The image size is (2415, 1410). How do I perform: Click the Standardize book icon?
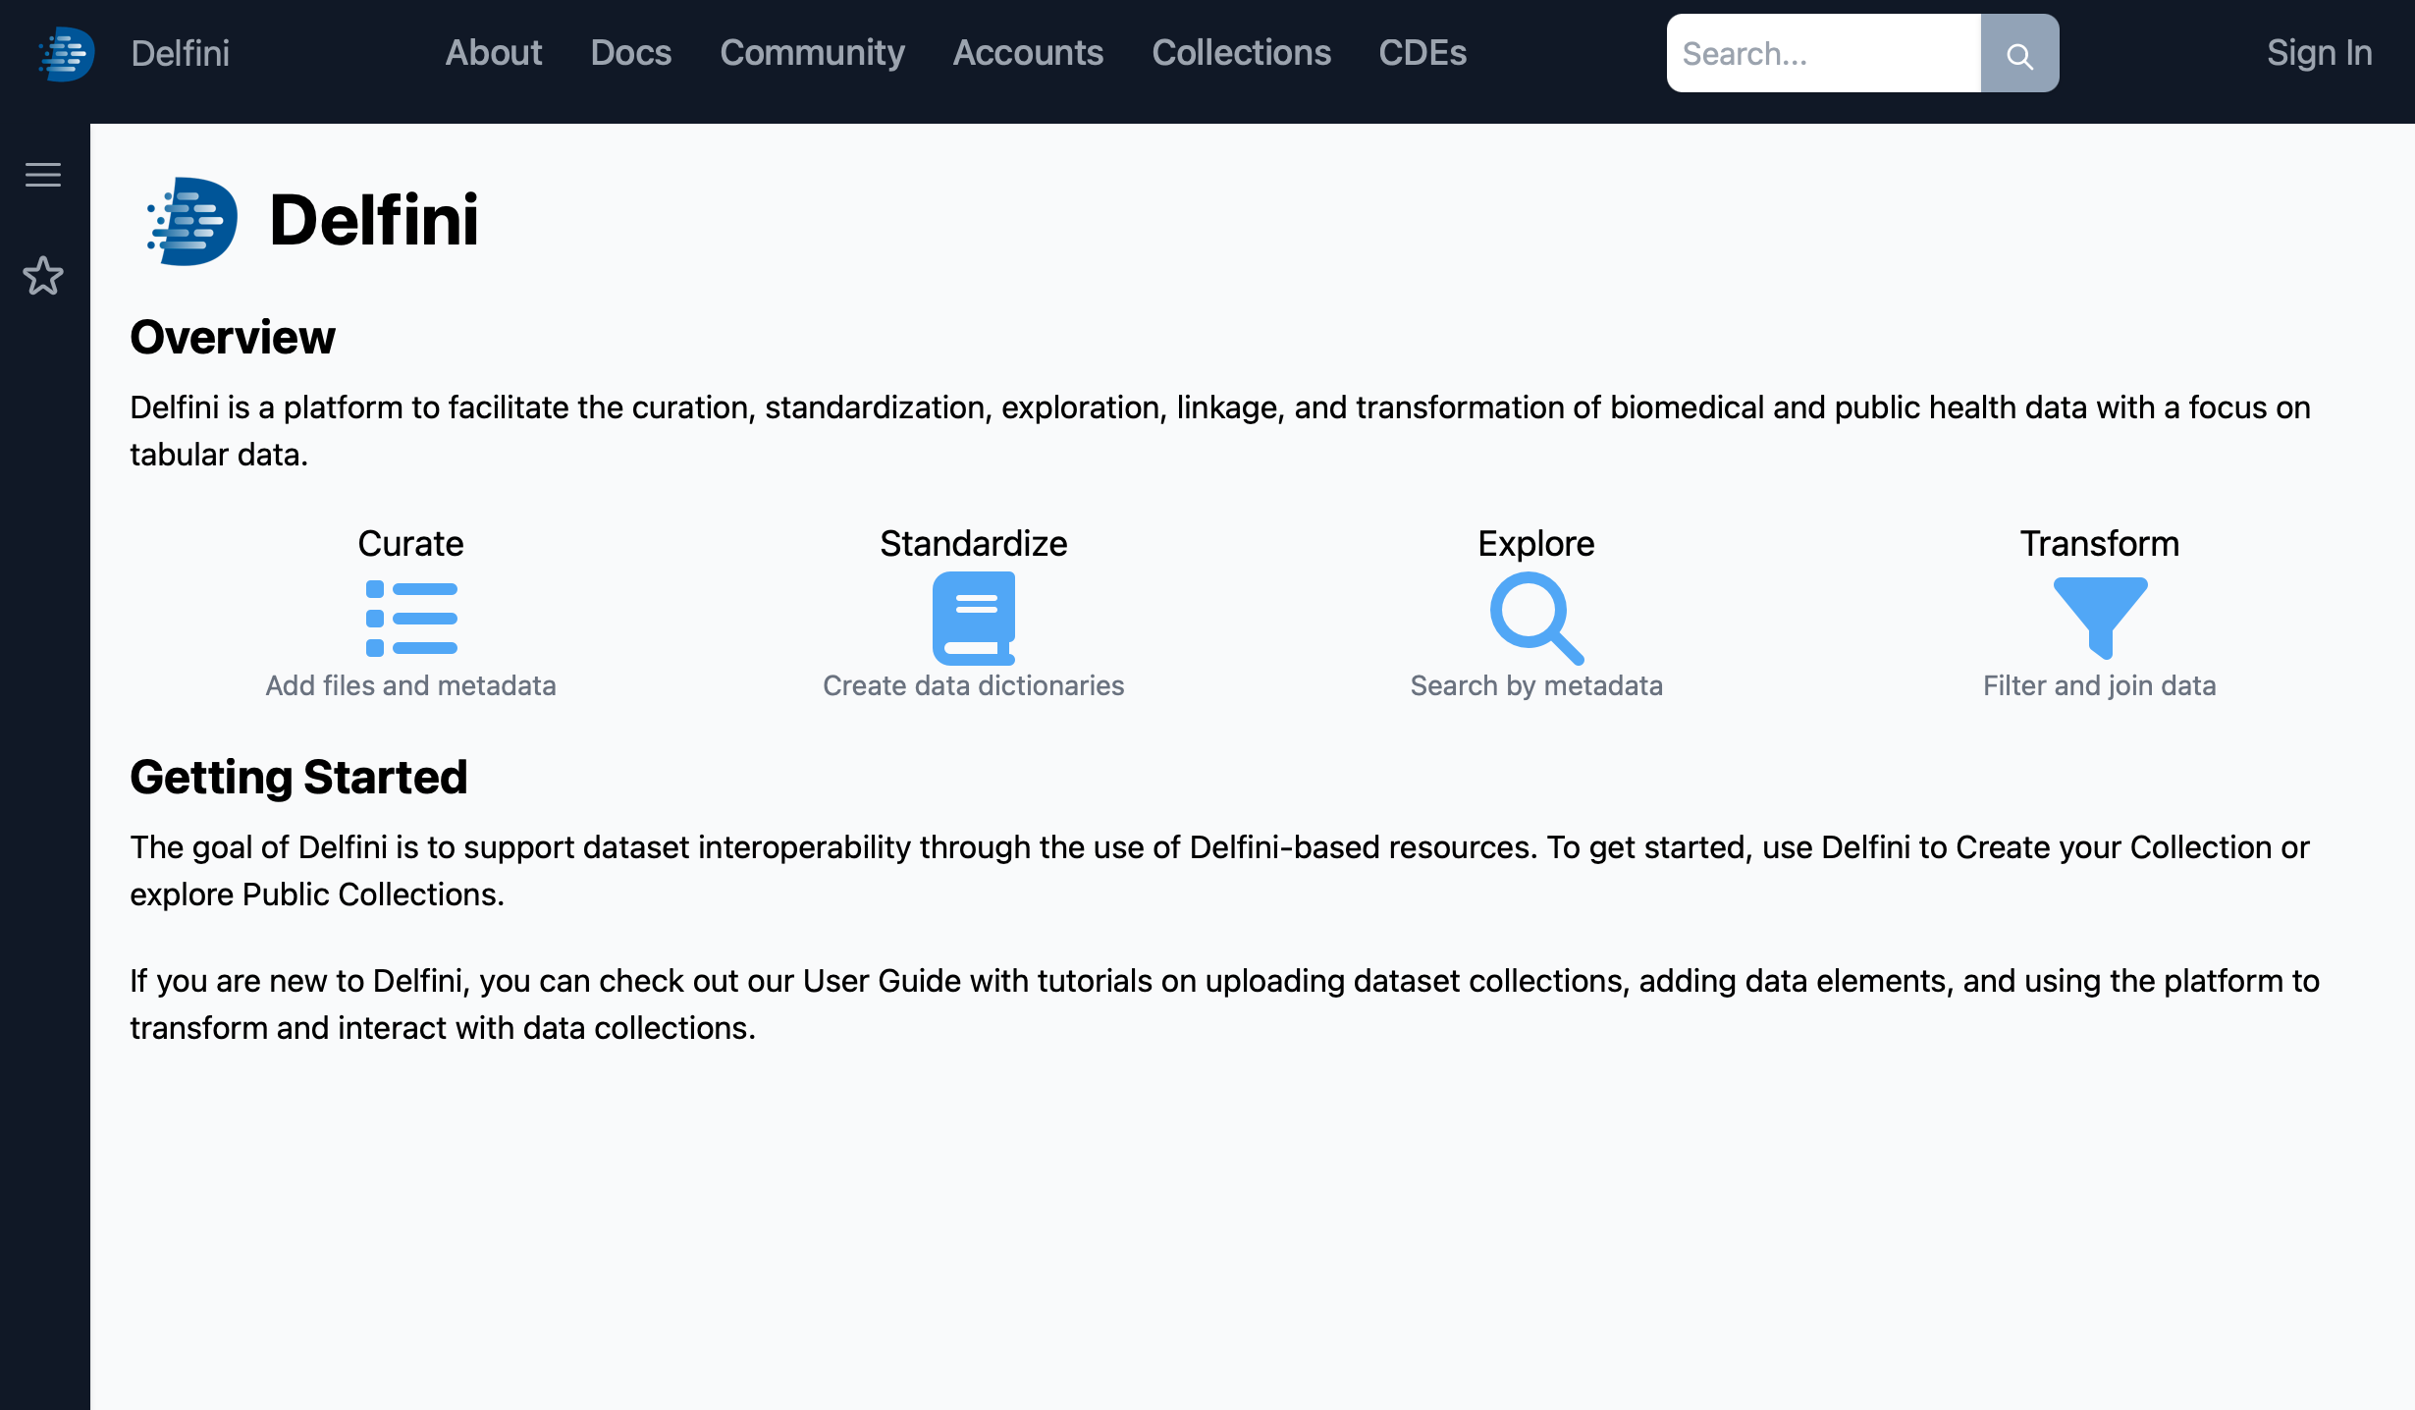pyautogui.click(x=973, y=619)
